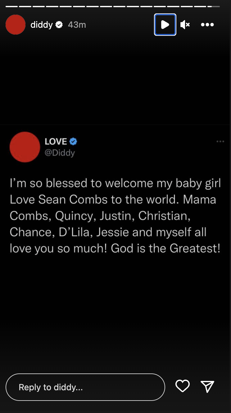The width and height of the screenshot is (231, 413).
Task: Focus the "Reply to diddy..." field
Action: point(85,387)
